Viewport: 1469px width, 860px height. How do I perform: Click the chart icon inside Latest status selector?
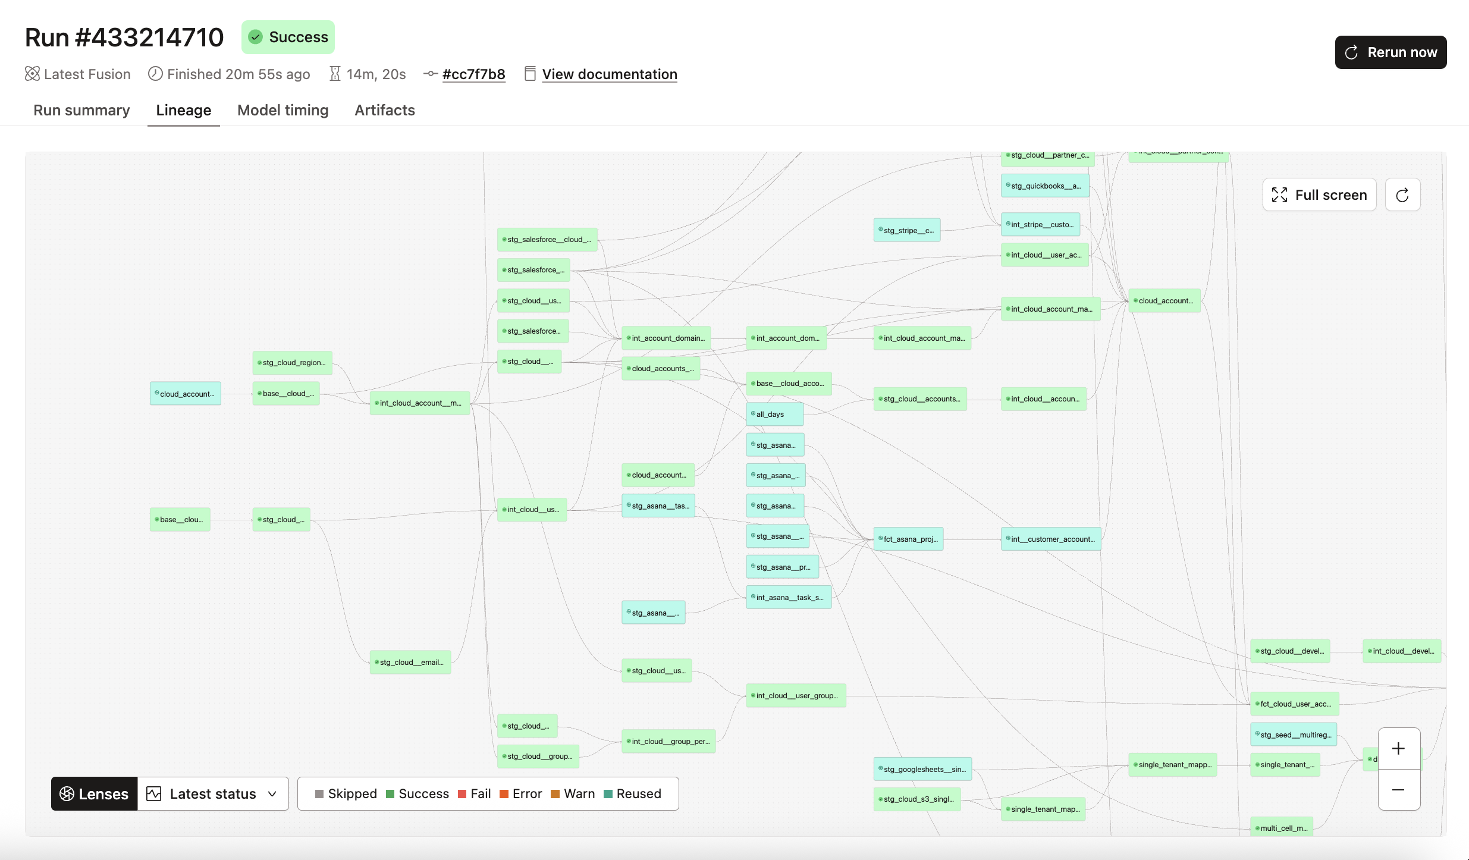coord(155,793)
